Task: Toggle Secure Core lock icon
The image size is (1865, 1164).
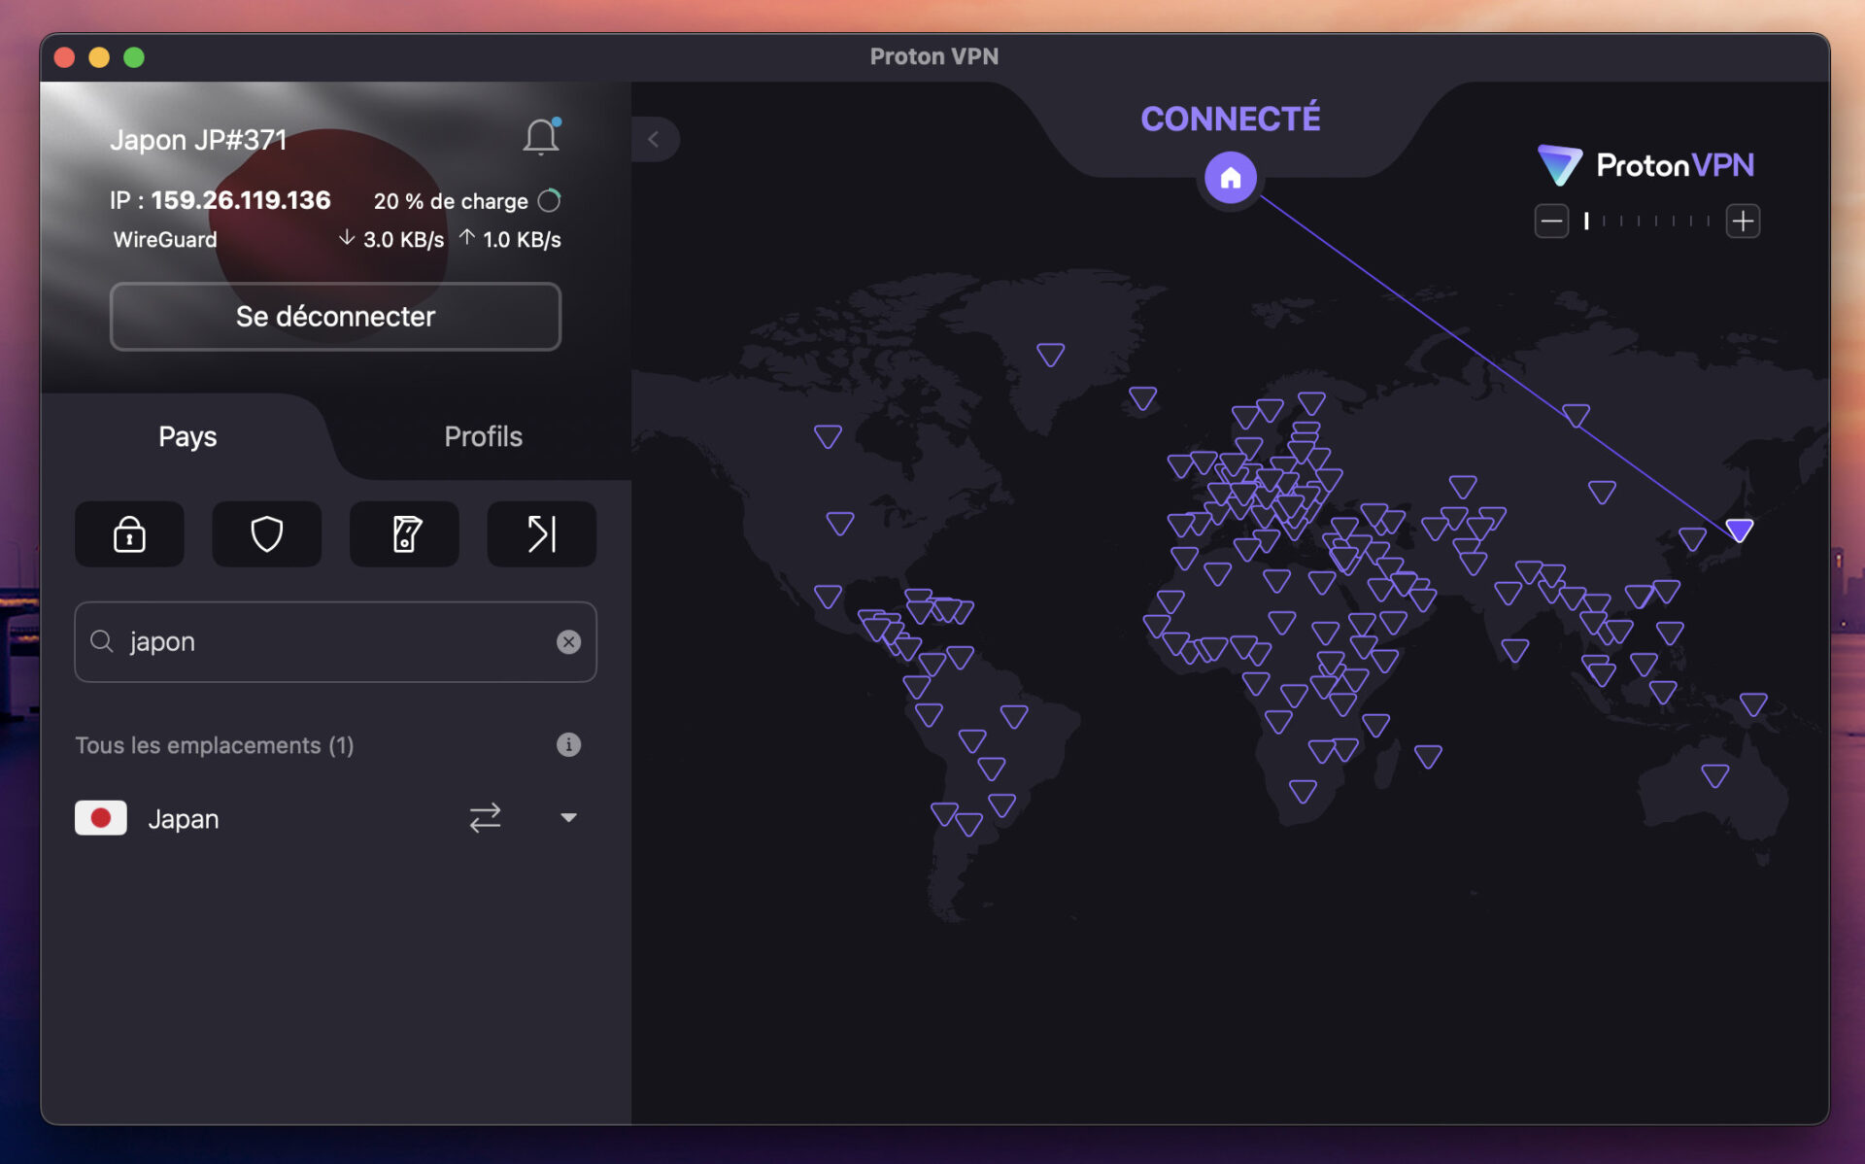Action: pos(129,533)
